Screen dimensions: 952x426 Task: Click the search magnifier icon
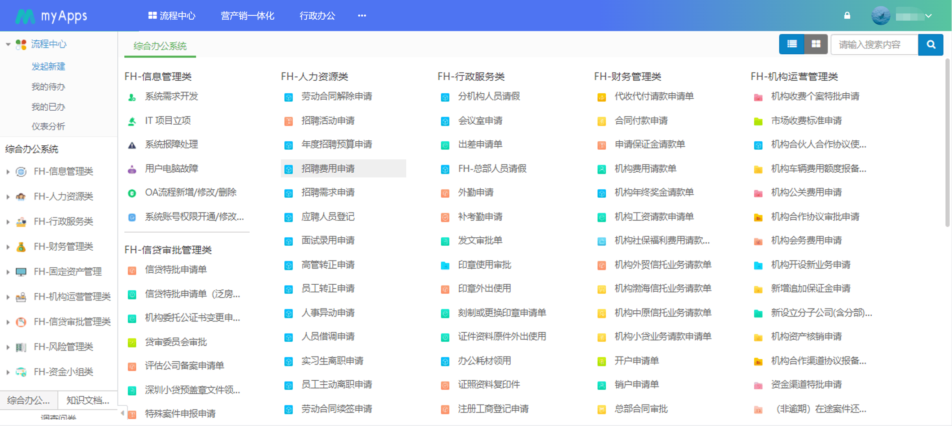pyautogui.click(x=931, y=44)
